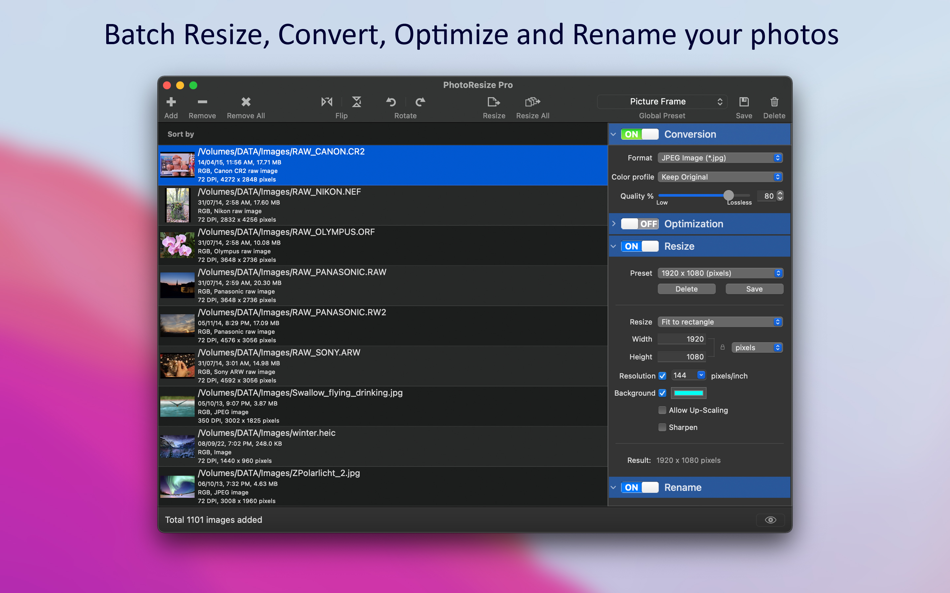The width and height of the screenshot is (950, 593).
Task: Click Save button under resize Preset
Action: 754,289
